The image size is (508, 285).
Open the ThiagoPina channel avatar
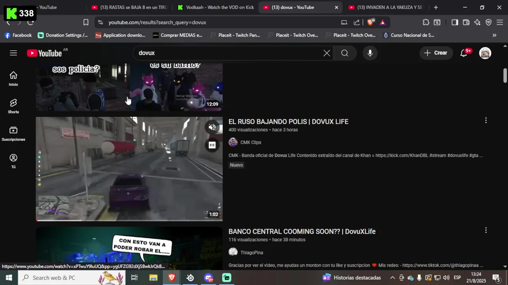coord(233,252)
